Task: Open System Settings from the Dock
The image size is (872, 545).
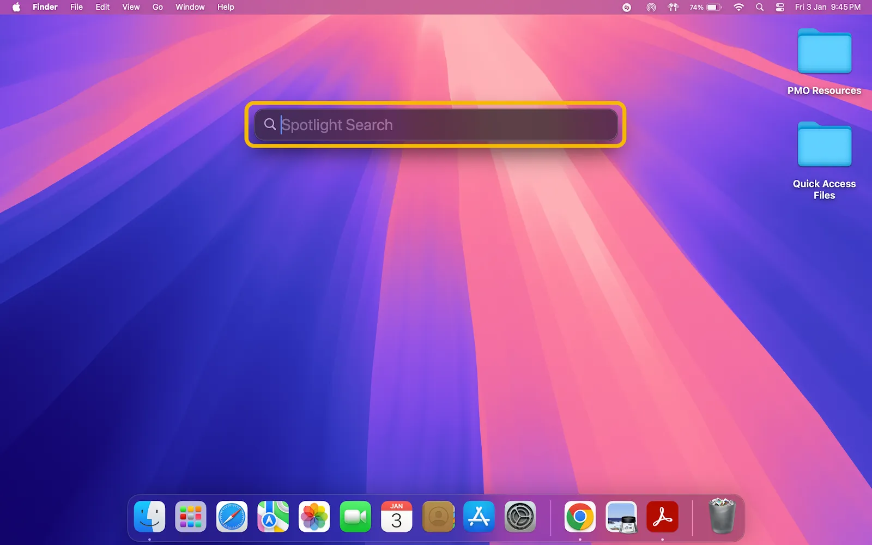Action: [x=520, y=517]
